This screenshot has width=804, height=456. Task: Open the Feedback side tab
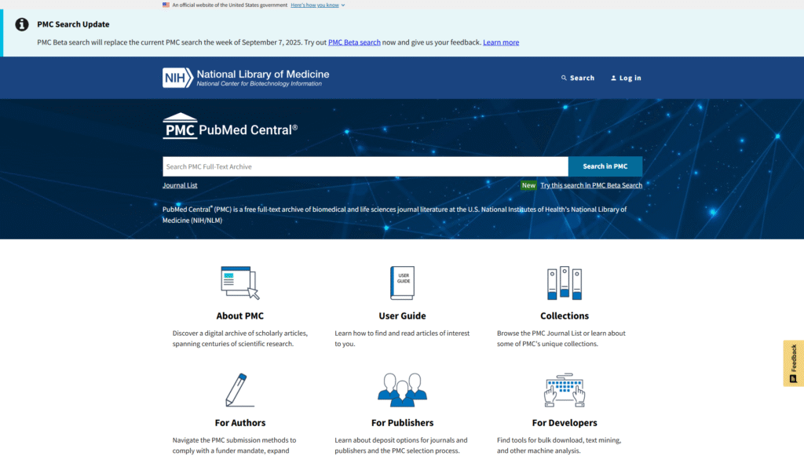793,363
